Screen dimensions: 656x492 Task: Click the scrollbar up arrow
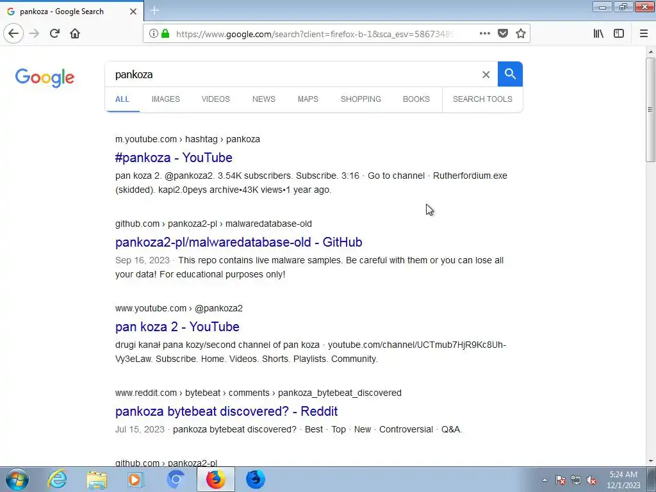coord(650,52)
